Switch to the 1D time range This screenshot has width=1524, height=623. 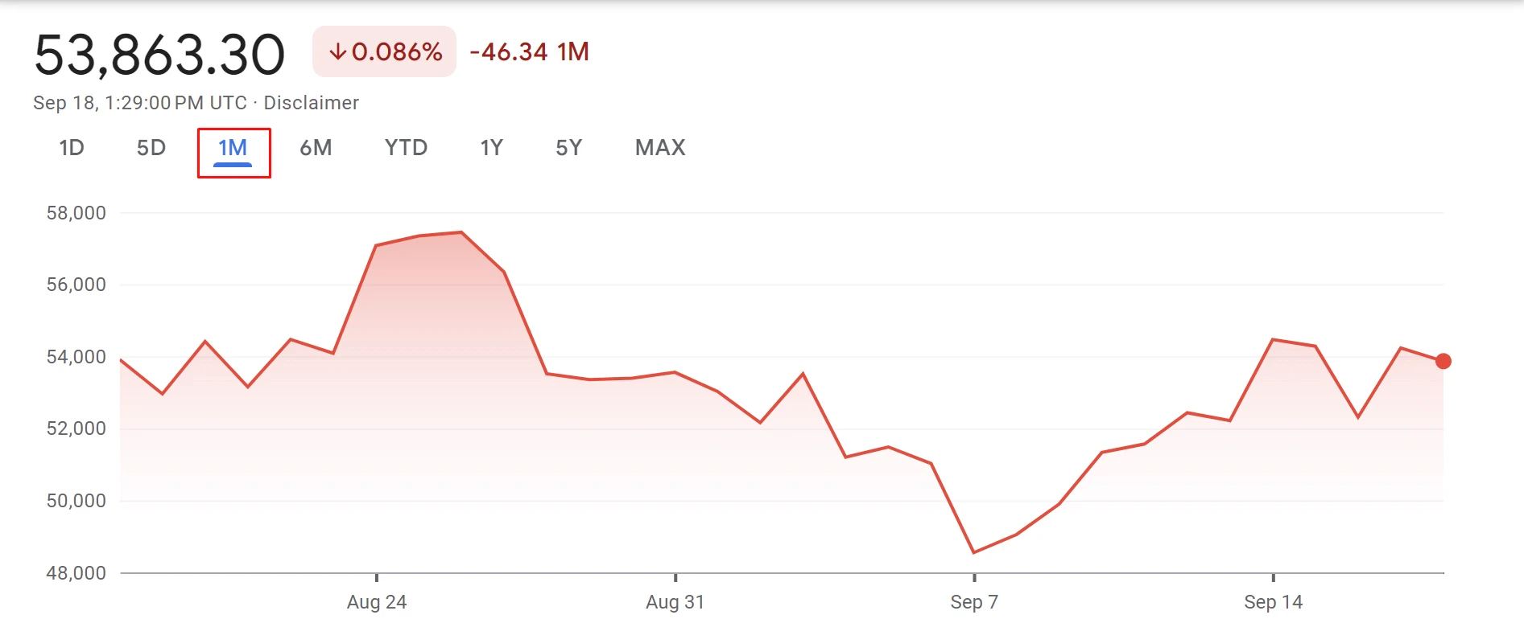point(72,148)
